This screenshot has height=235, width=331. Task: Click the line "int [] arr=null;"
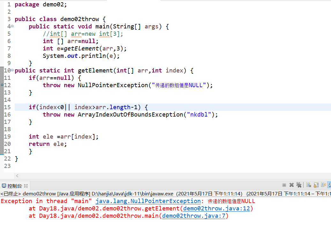click(71, 41)
